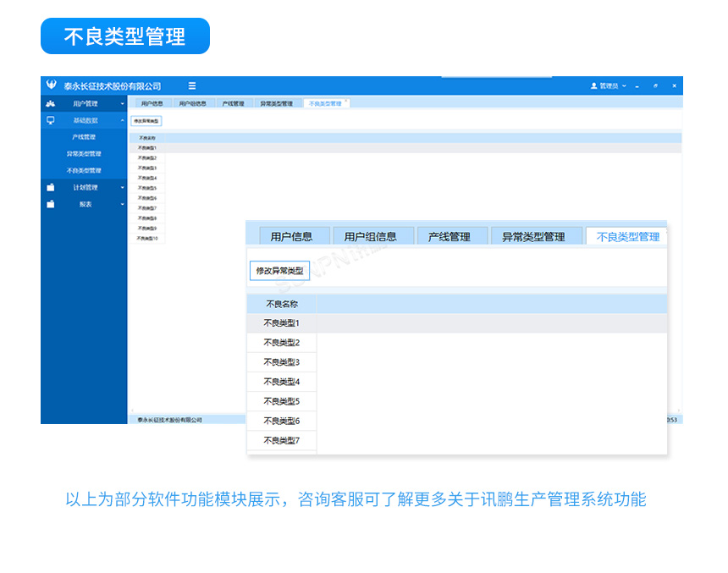Click the 不良名称 column header in enlarged view
Viewport: 728px width, 573px height.
(281, 304)
